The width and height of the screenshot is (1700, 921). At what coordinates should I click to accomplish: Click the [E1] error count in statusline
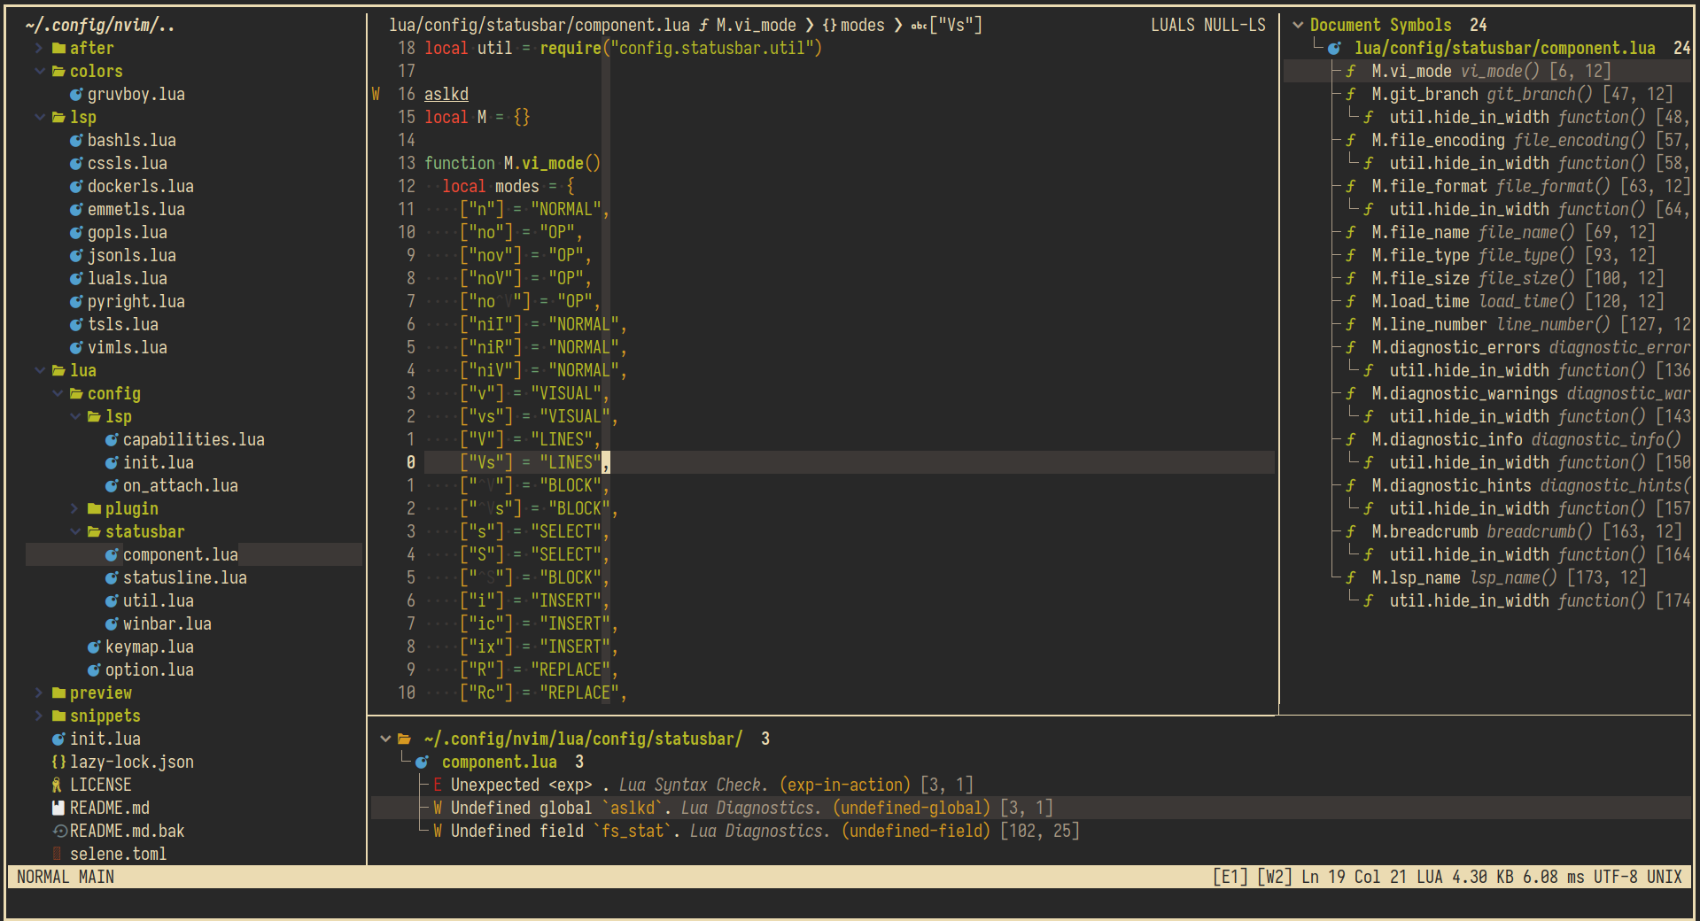tap(1230, 877)
